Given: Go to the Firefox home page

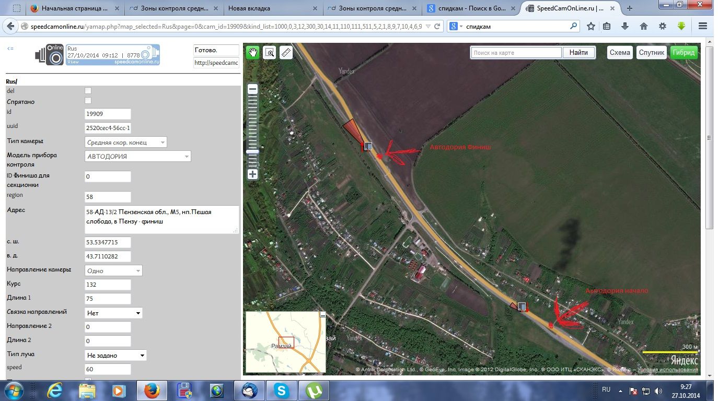Looking at the screenshot, I should [x=644, y=26].
